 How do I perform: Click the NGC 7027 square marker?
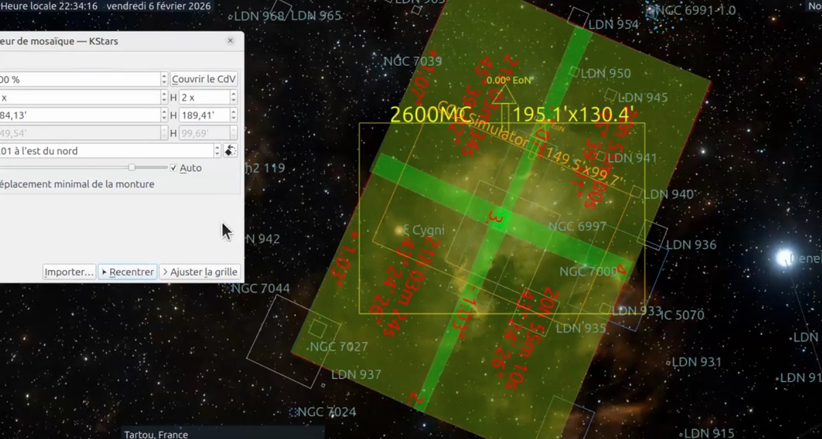coord(318,329)
